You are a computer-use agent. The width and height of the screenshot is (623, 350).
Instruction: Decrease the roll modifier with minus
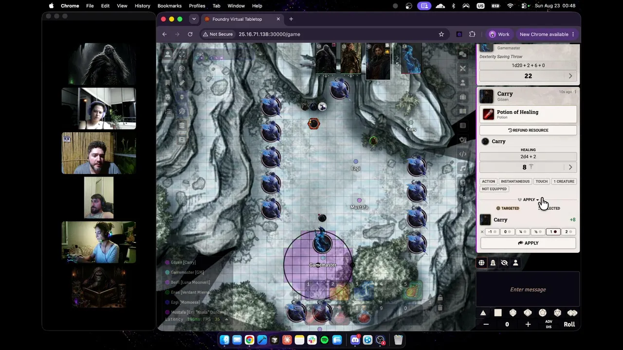point(486,324)
